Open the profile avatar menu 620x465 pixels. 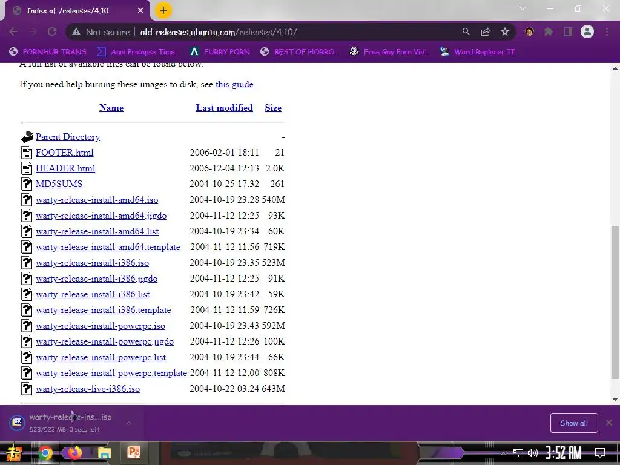tap(587, 31)
